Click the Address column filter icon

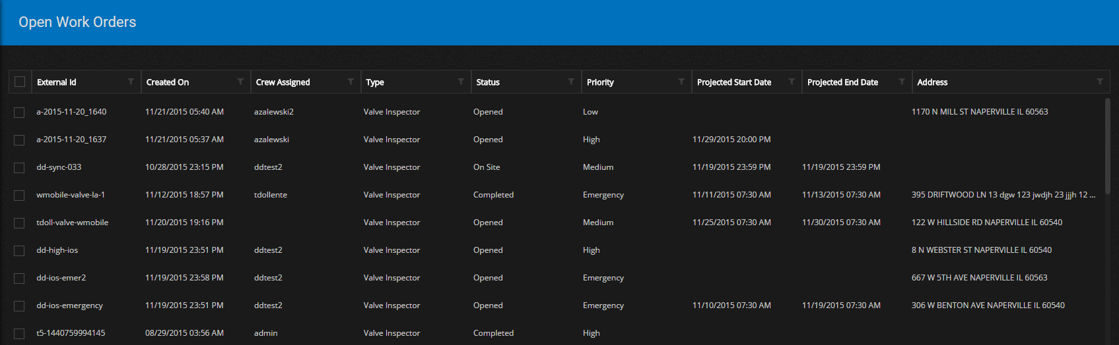pyautogui.click(x=1100, y=82)
